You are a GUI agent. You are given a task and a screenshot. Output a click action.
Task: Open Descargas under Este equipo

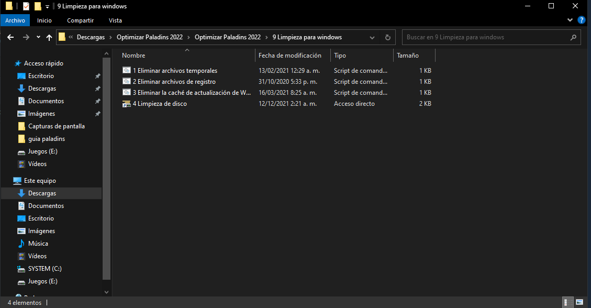[x=51, y=193]
